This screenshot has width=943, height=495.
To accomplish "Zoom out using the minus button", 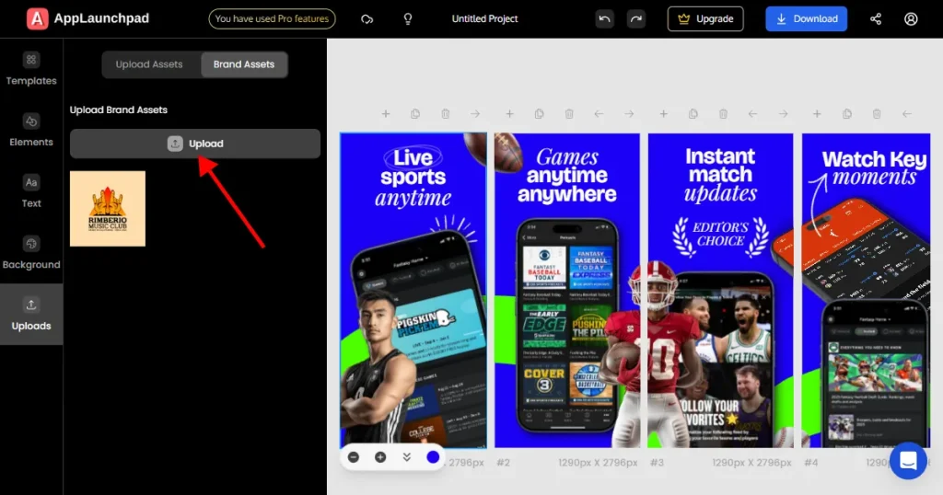I will pos(354,457).
